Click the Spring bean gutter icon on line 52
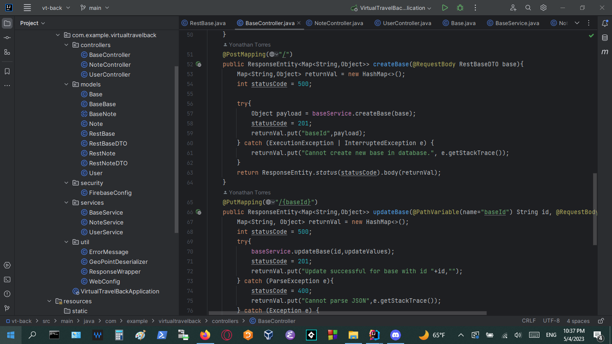This screenshot has width=612, height=344. pos(199,64)
